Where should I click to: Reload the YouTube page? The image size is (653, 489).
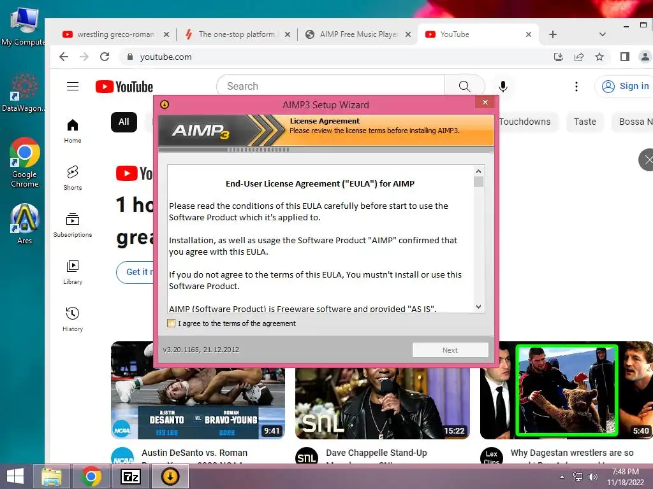pos(105,57)
